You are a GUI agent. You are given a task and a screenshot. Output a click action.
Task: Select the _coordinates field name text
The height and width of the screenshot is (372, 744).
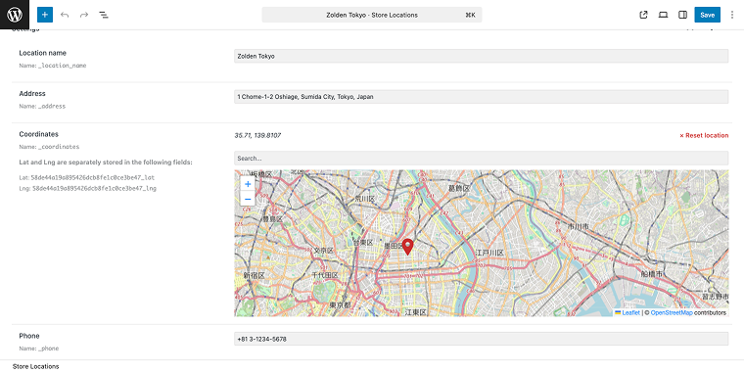coord(59,147)
